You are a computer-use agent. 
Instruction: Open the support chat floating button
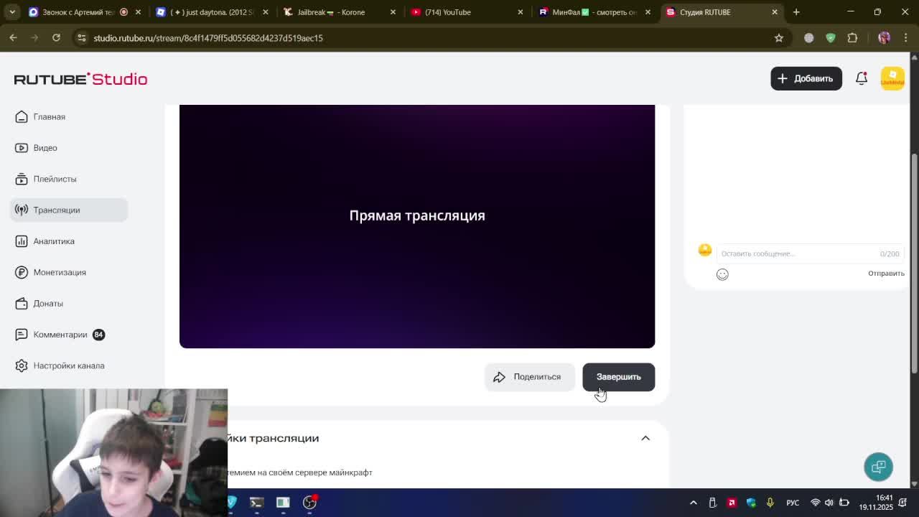[878, 467]
